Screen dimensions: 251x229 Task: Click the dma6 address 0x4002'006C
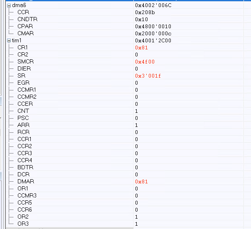pyautogui.click(x=153, y=5)
